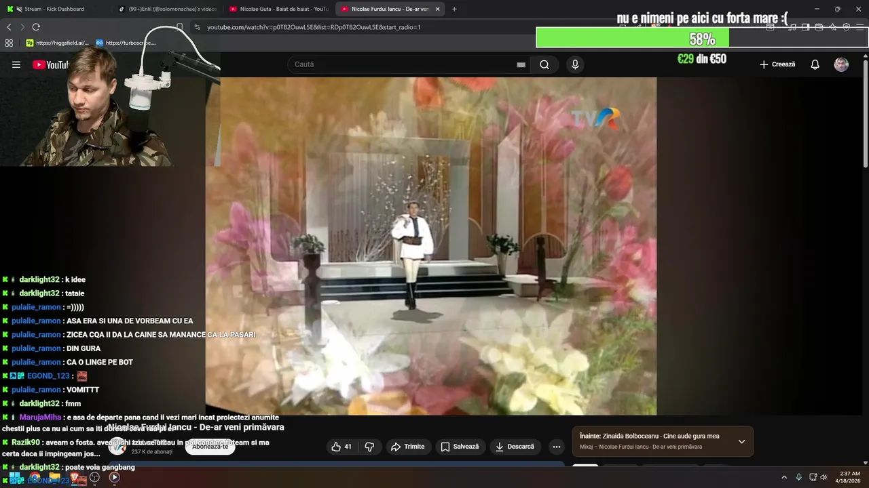This screenshot has width=869, height=488.
Task: Open the turboscribe bookmark
Action: pos(126,43)
